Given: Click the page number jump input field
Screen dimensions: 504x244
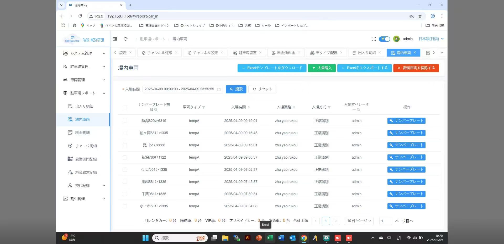Looking at the screenshot, I should click(385, 221).
